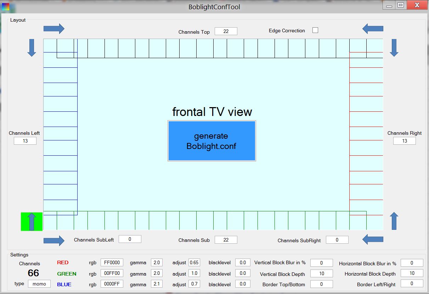Select the Channels SubLeft field
The image size is (429, 294).
tap(130, 239)
